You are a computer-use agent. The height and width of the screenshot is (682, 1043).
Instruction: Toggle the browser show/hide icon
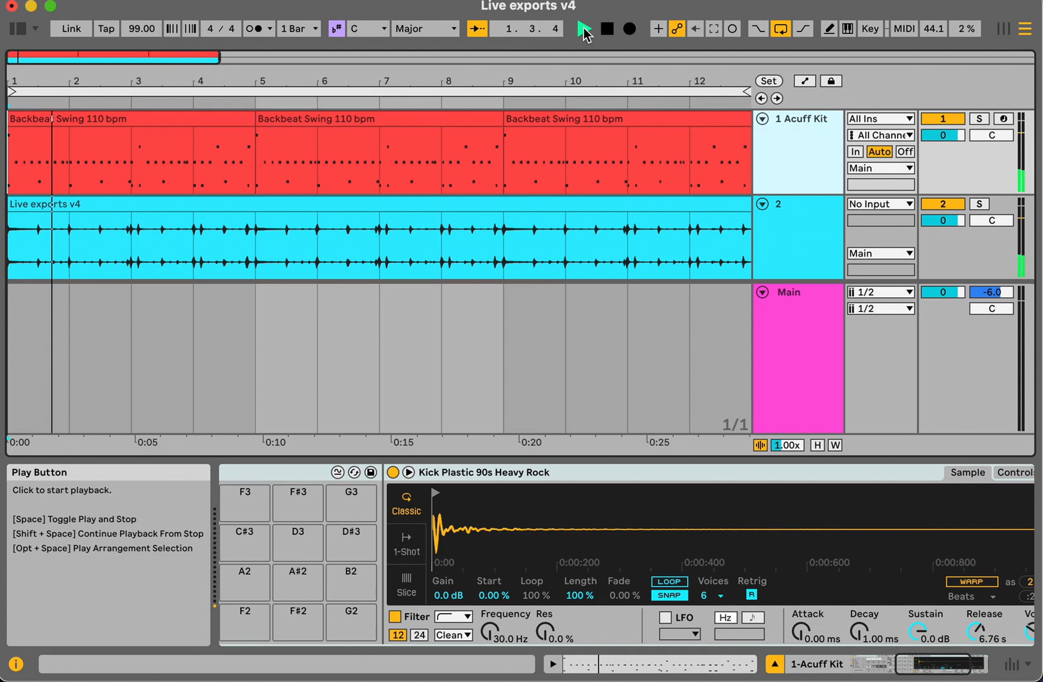click(x=18, y=29)
